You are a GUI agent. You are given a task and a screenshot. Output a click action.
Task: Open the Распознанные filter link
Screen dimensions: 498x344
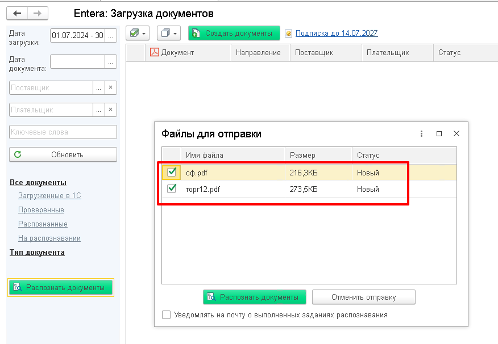pos(43,224)
